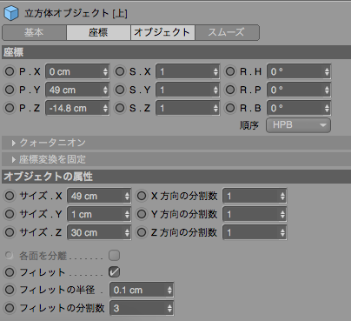Toggle keyframe circle for フィレットの半径

(10, 290)
